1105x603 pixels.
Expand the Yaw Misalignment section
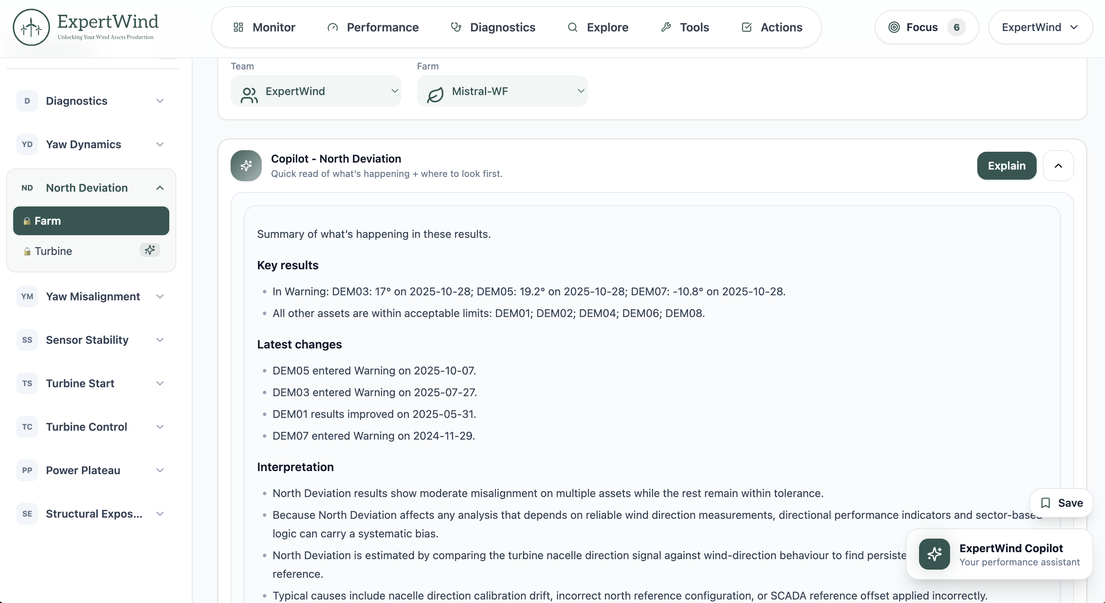[x=160, y=296]
